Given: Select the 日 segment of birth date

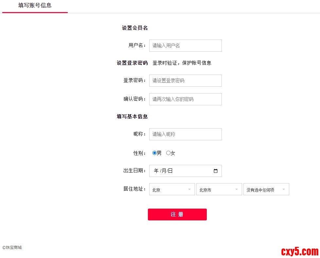Looking at the screenshot, I should (170, 171).
